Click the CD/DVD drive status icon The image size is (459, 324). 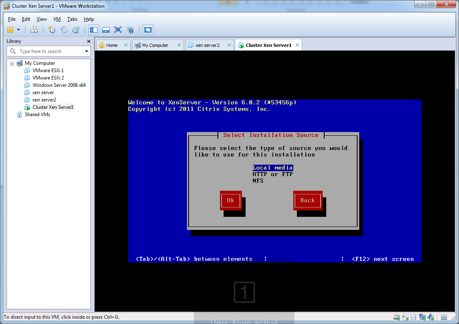(x=405, y=317)
